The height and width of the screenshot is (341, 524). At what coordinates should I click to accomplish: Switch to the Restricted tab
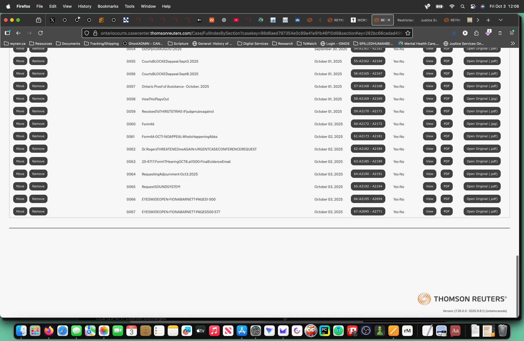405,20
